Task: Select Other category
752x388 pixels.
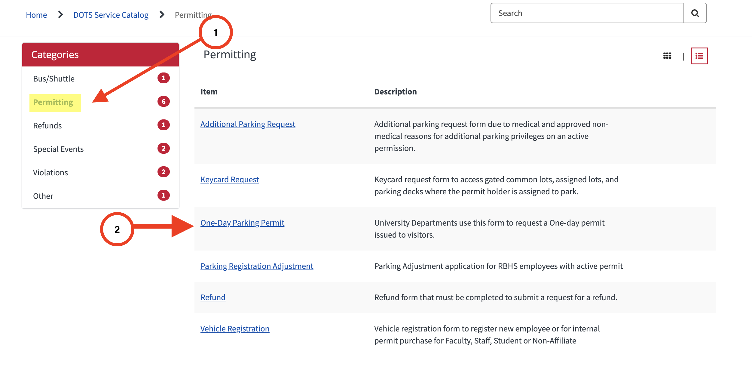Action: [43, 196]
